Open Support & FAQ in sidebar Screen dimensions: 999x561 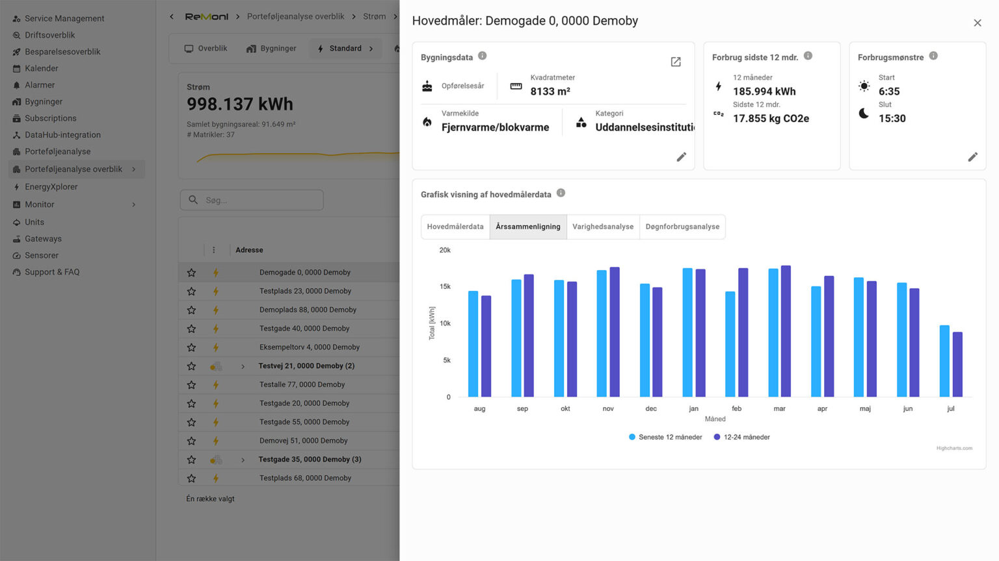coord(52,272)
